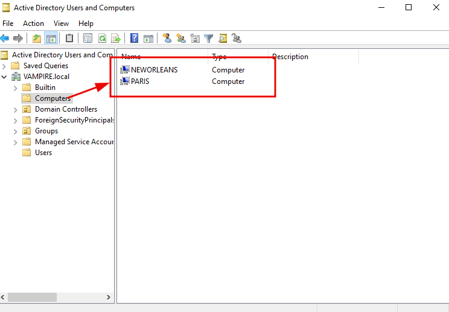Viewport: 449px width, 312px height.
Task: Find objects using the magnifier toolbar icon
Action: (x=223, y=38)
